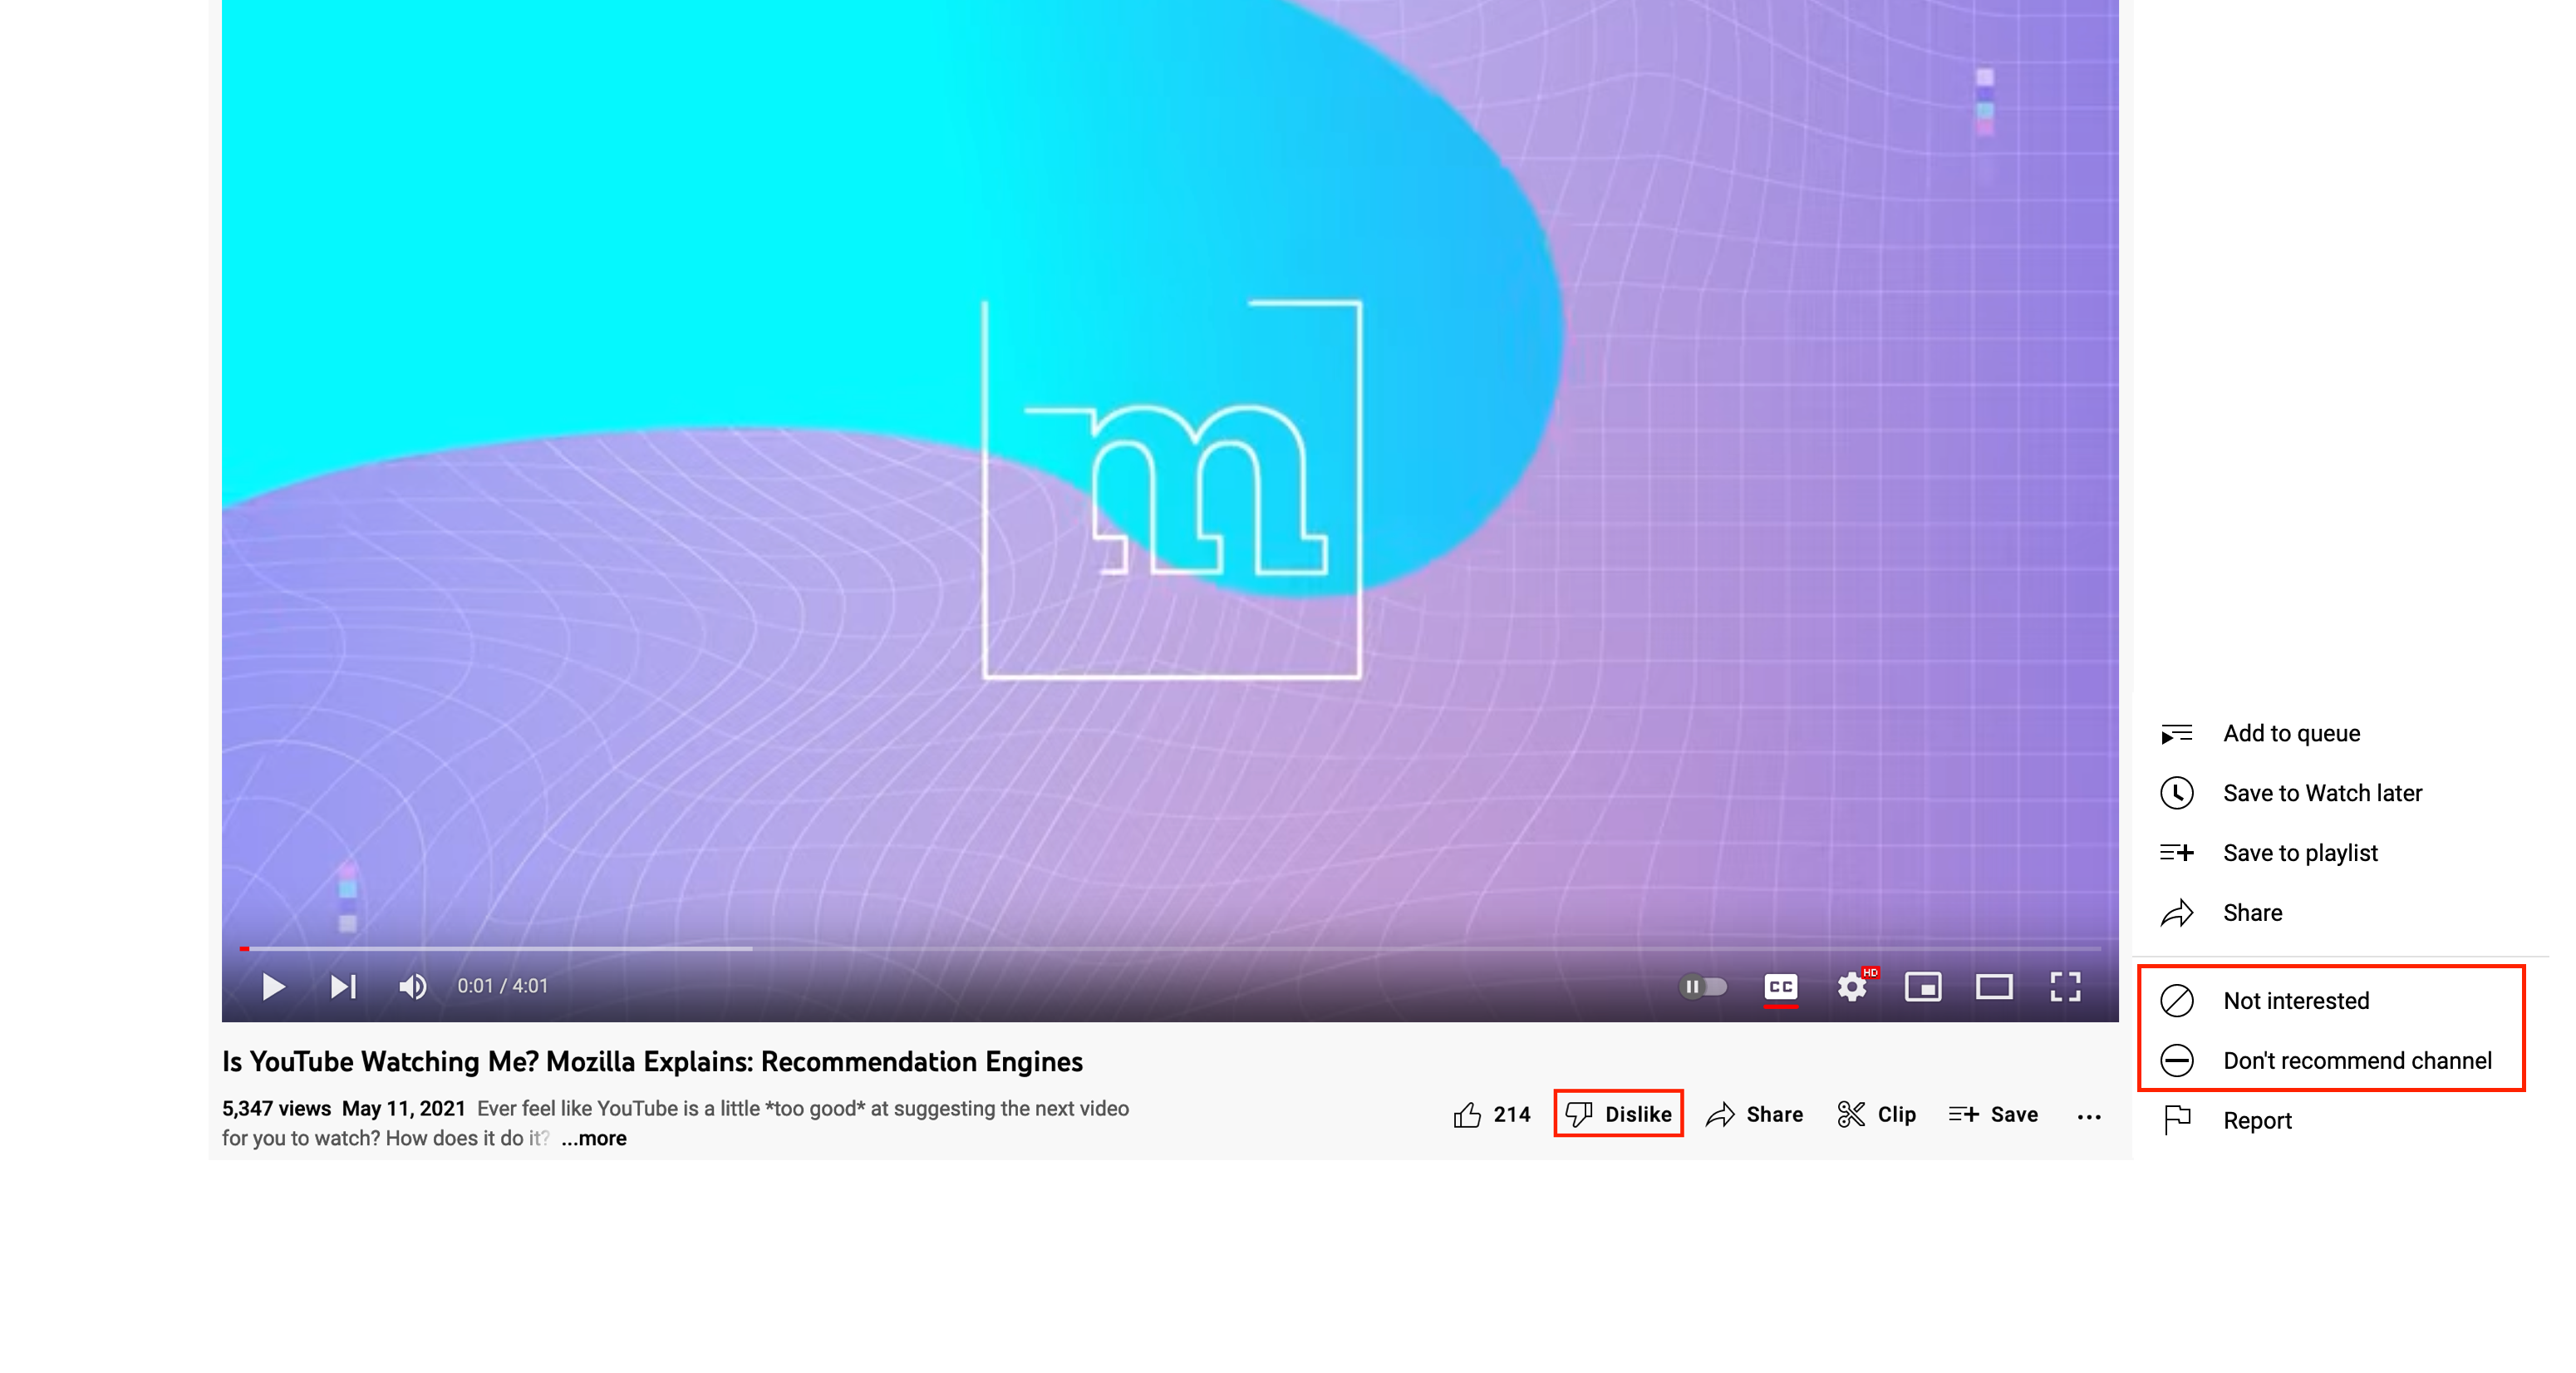Skip to the next video
Image resolution: width=2576 pixels, height=1373 pixels.
click(343, 987)
